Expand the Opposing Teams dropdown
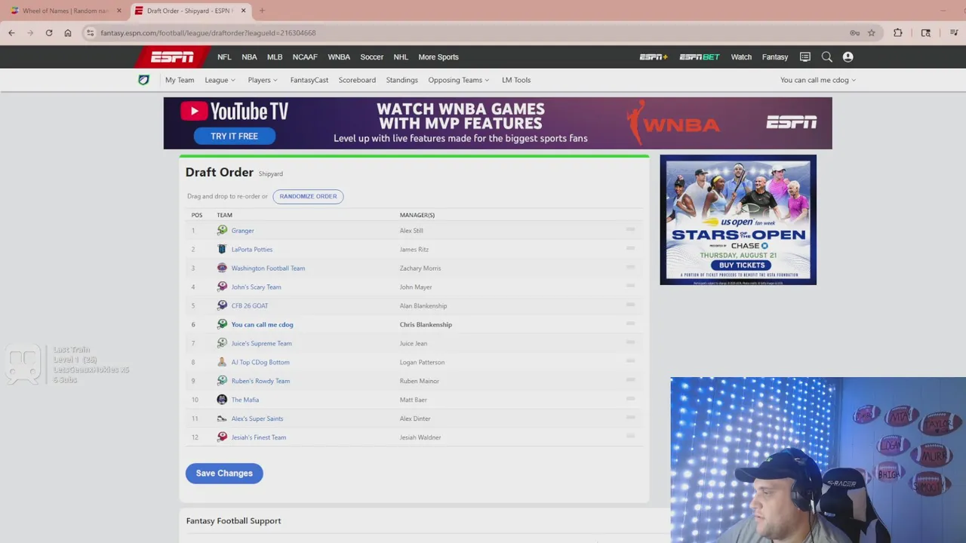Screen dimensions: 966x543 (459, 80)
